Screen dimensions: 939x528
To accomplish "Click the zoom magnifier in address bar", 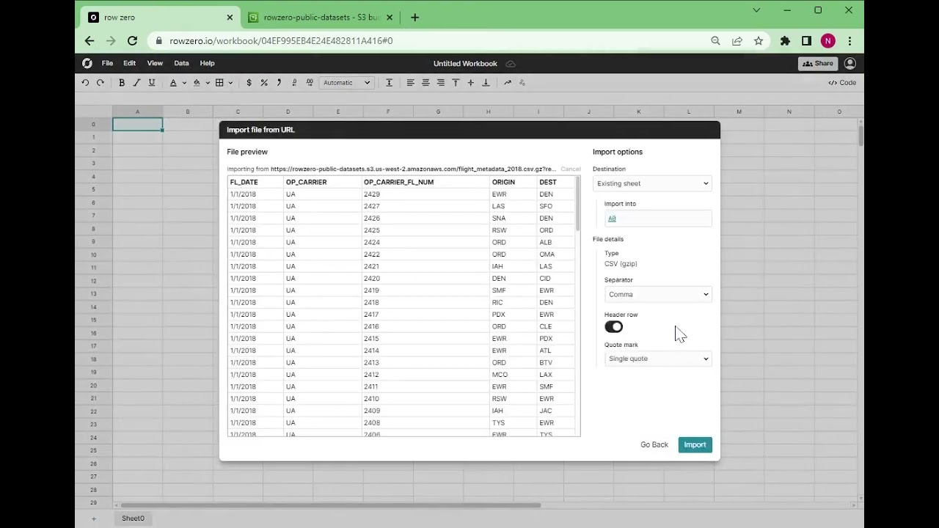I will [x=715, y=41].
